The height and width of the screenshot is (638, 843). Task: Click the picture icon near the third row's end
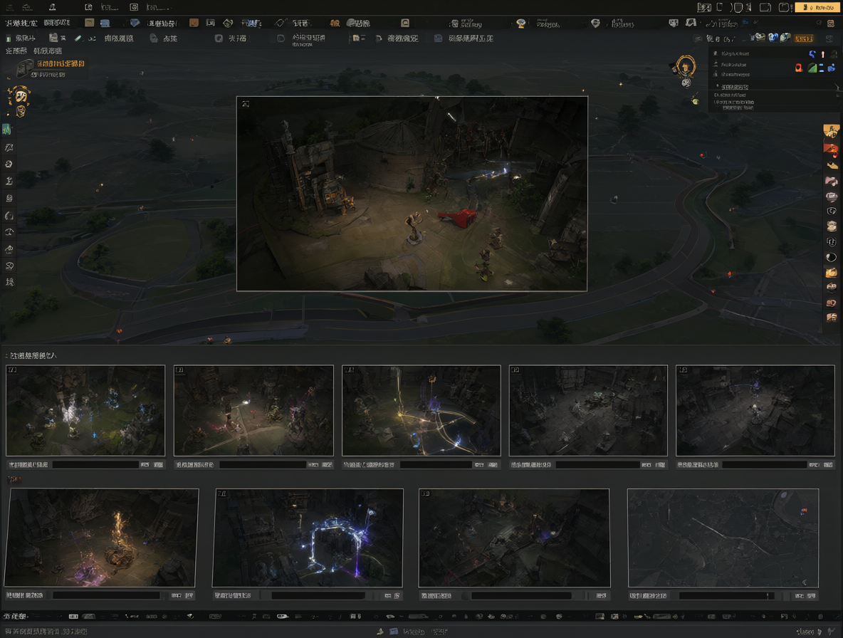click(x=438, y=38)
